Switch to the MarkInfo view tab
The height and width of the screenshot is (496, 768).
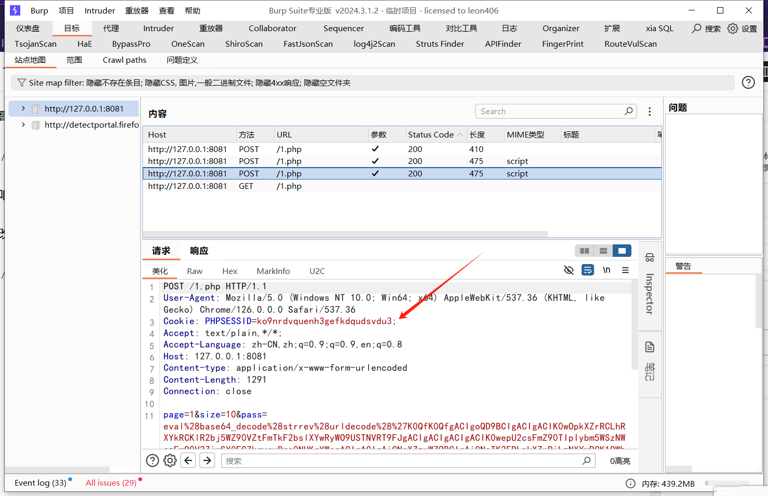coord(273,271)
